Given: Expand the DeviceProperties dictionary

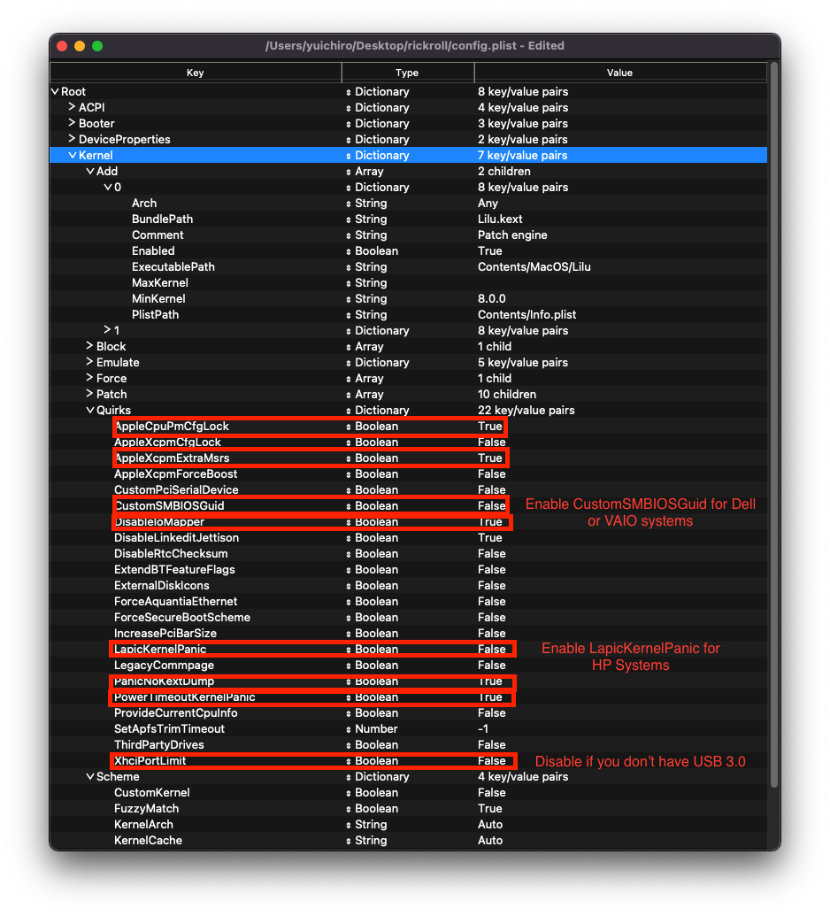Looking at the screenshot, I should point(72,140).
